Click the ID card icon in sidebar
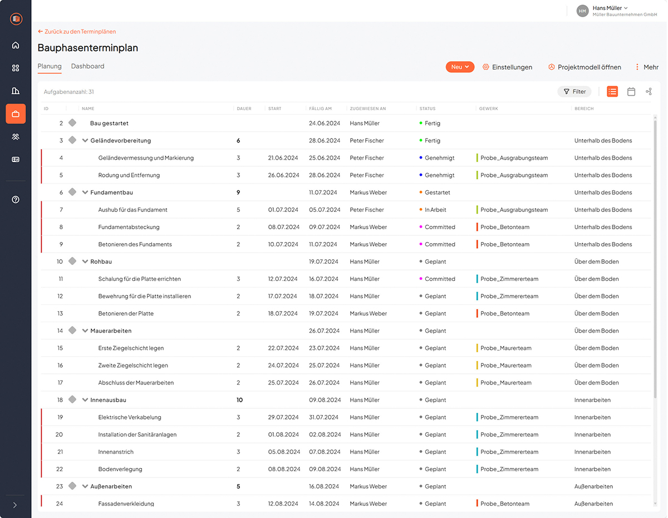Viewport: 668px width, 518px height. pyautogui.click(x=16, y=159)
